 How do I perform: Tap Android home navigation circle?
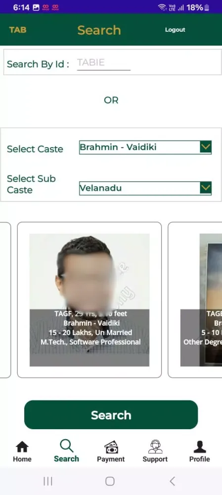pos(110,481)
